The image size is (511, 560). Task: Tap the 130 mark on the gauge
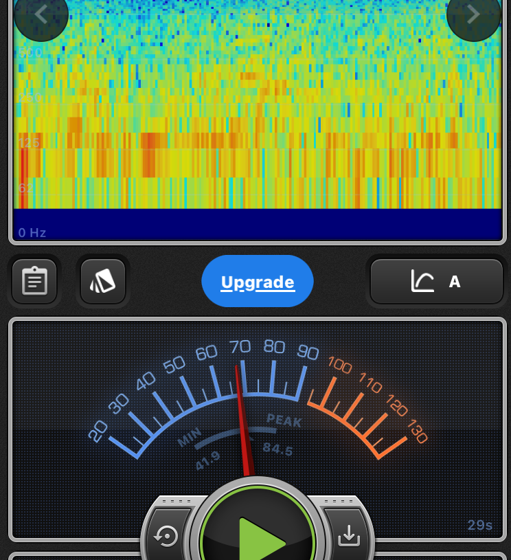tap(418, 431)
